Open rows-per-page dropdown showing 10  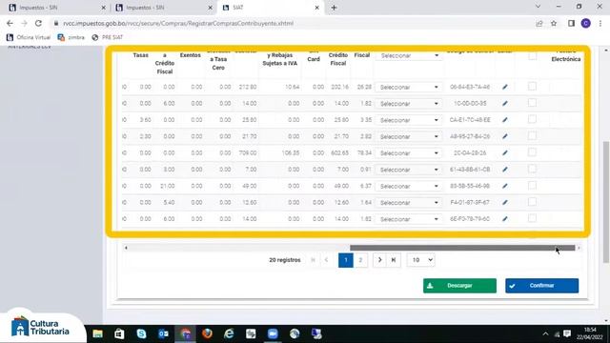[x=421, y=260]
